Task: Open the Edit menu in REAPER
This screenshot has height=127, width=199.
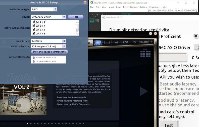Action: click(97, 7)
